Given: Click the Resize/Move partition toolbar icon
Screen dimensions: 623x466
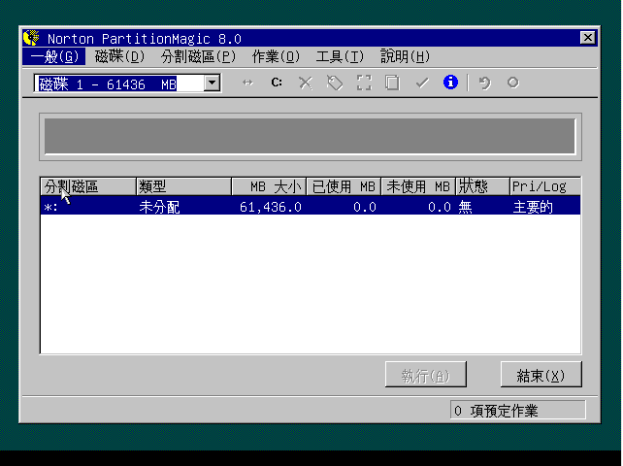Looking at the screenshot, I should point(247,83).
